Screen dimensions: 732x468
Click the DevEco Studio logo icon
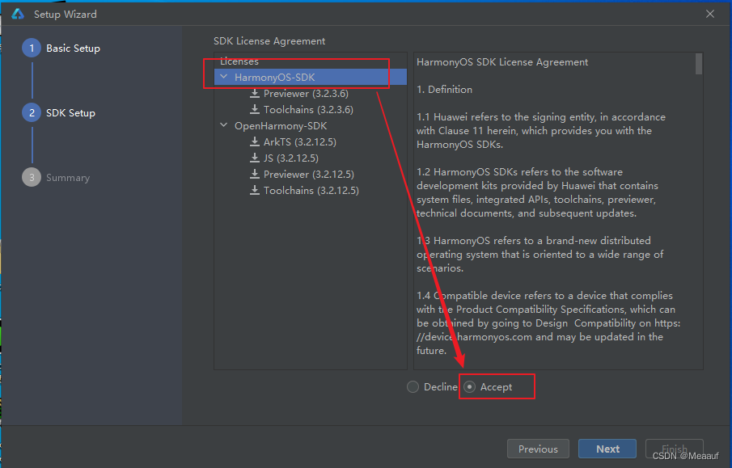pos(18,14)
